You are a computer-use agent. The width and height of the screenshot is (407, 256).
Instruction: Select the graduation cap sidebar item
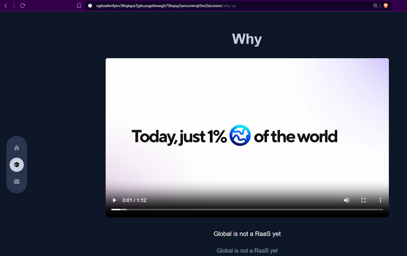(17, 164)
